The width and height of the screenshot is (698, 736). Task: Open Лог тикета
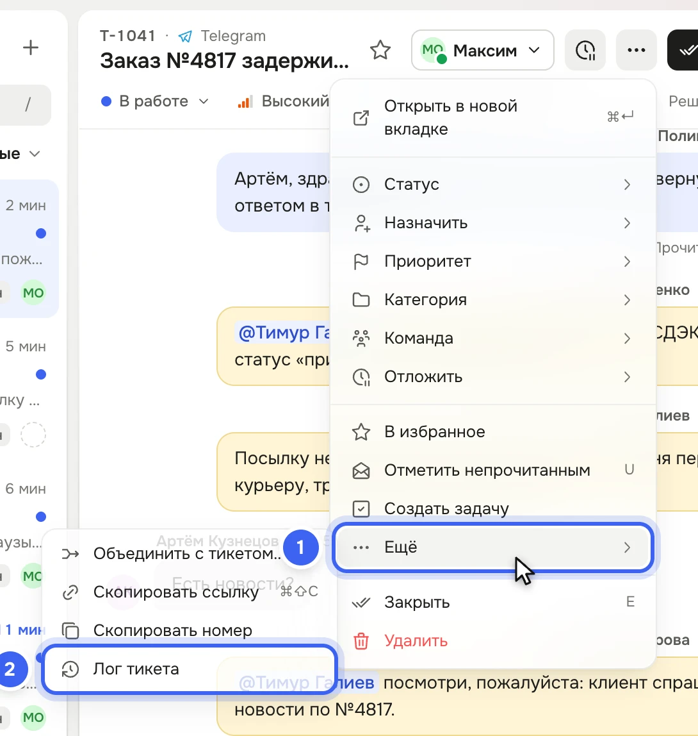(190, 669)
